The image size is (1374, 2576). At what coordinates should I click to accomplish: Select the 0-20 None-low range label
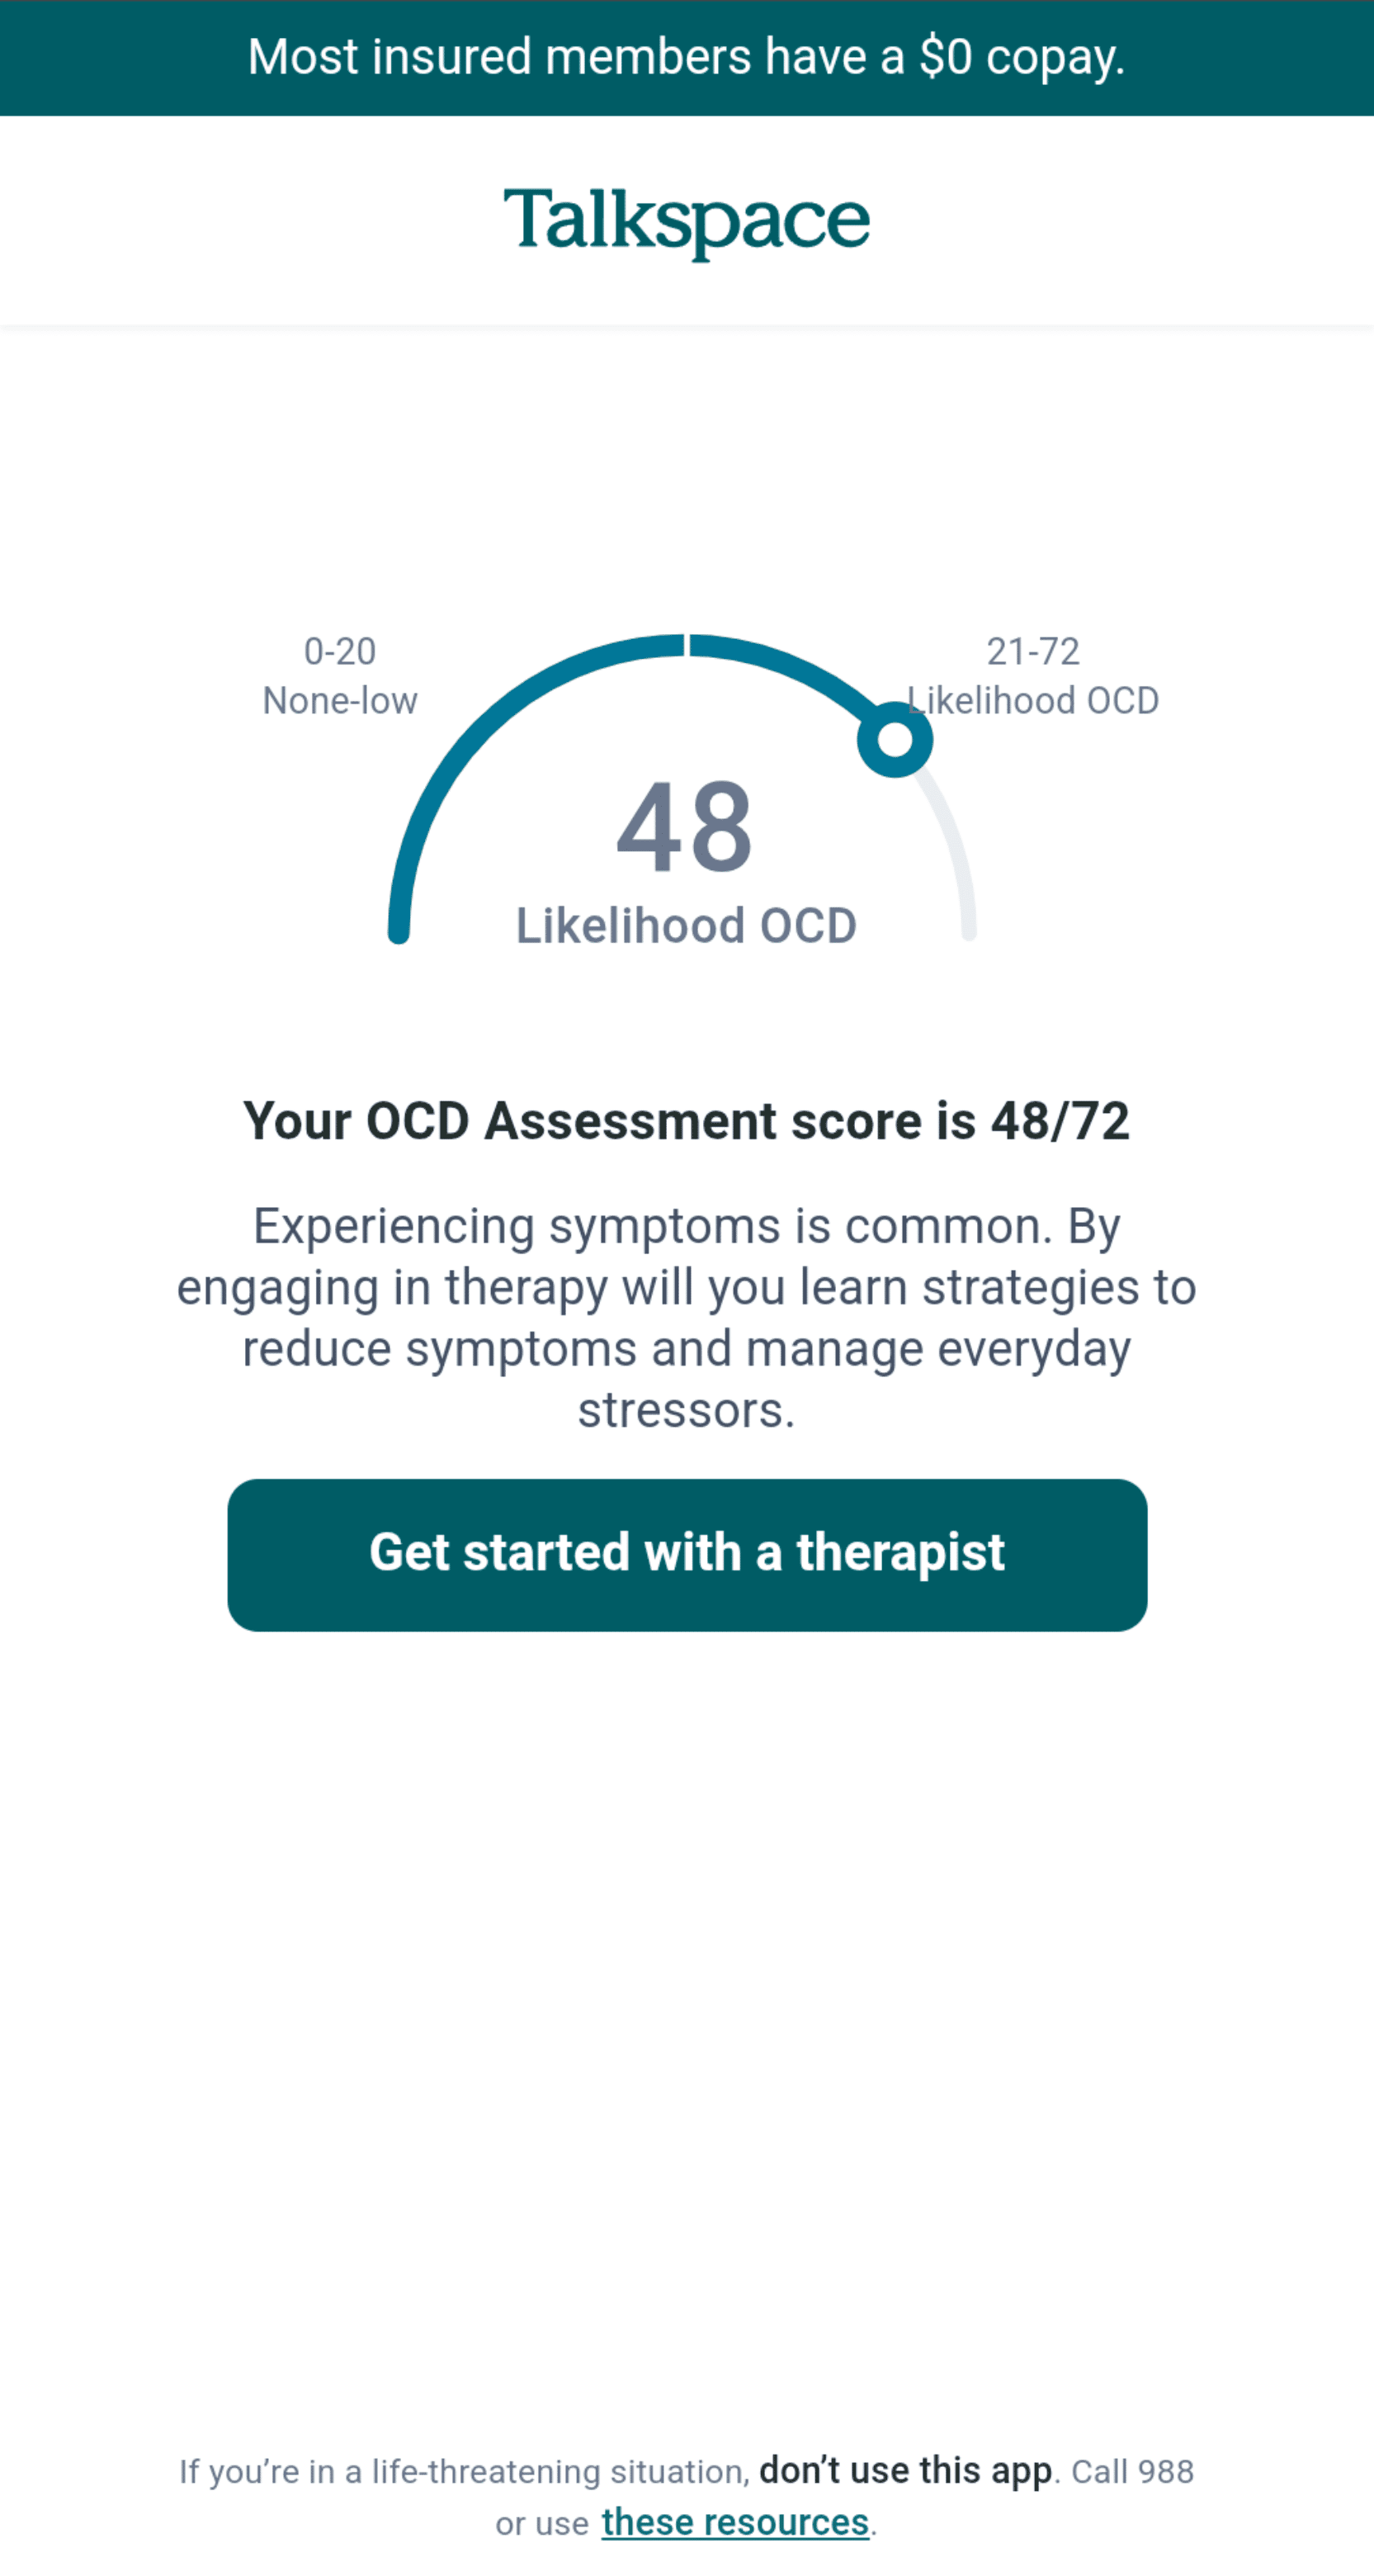coord(340,676)
